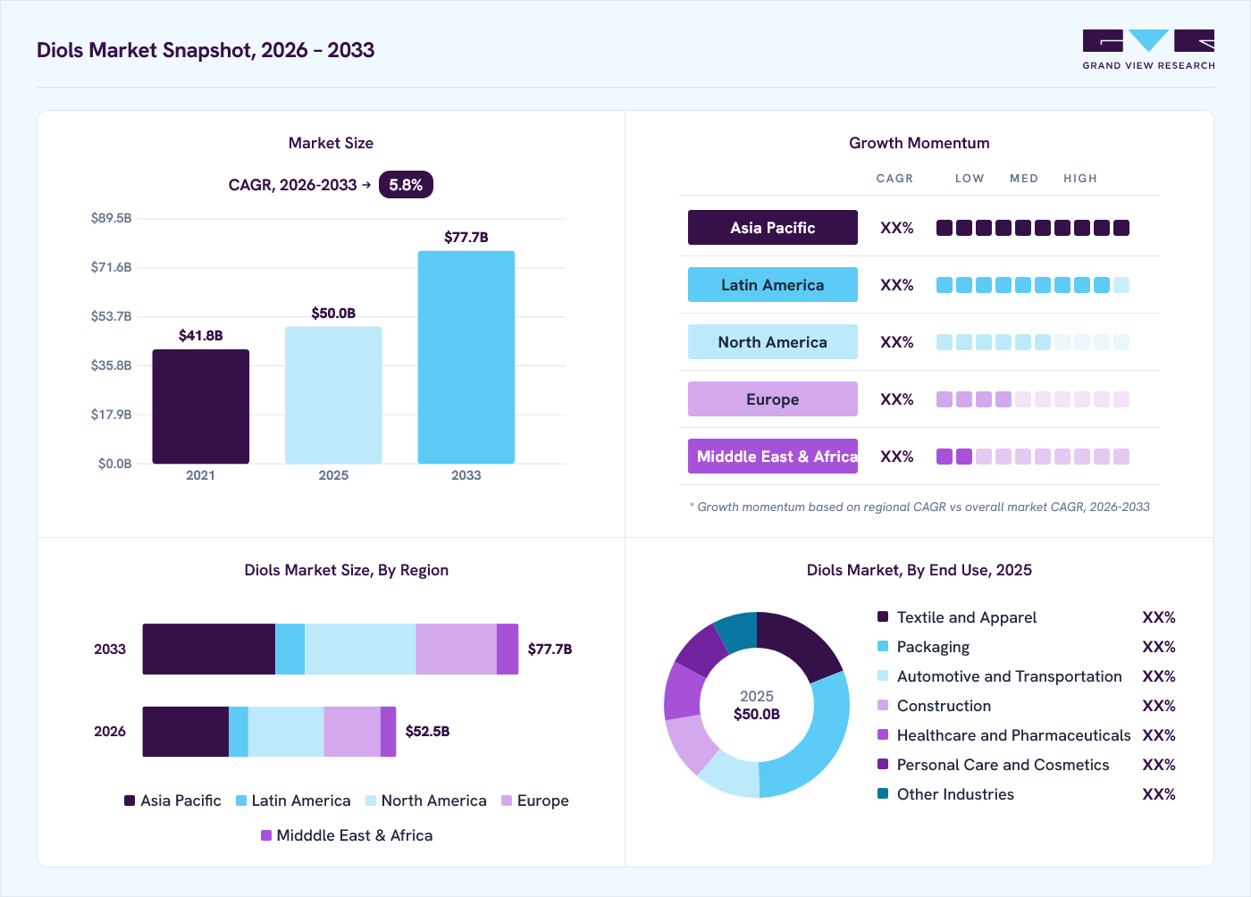Click the North America legend swatch
1251x897 pixels.
point(371,801)
